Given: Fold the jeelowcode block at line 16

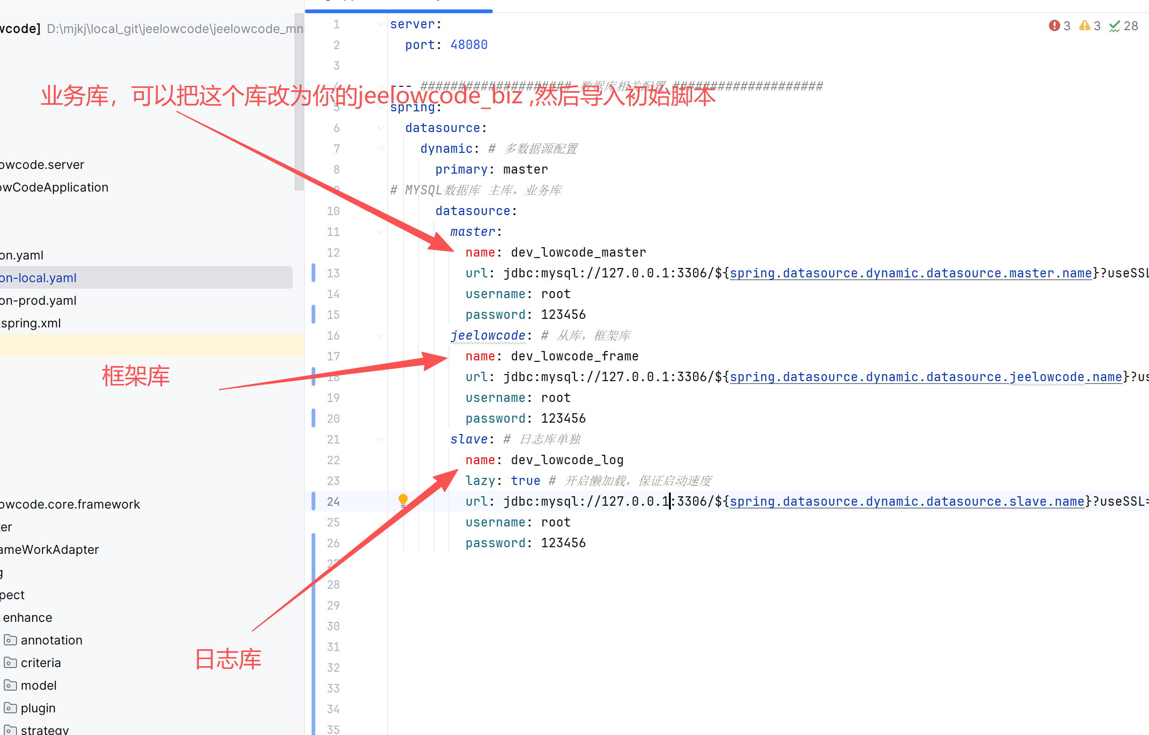Looking at the screenshot, I should [380, 335].
